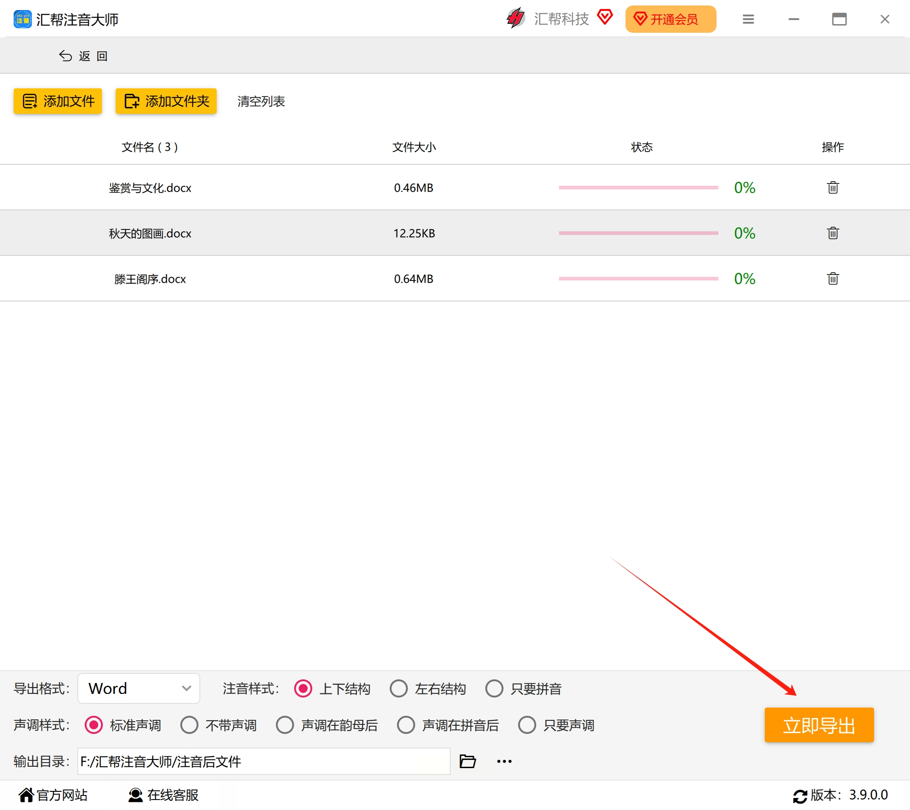Click the 输出目录 path input field
The height and width of the screenshot is (810, 910).
pyautogui.click(x=264, y=761)
